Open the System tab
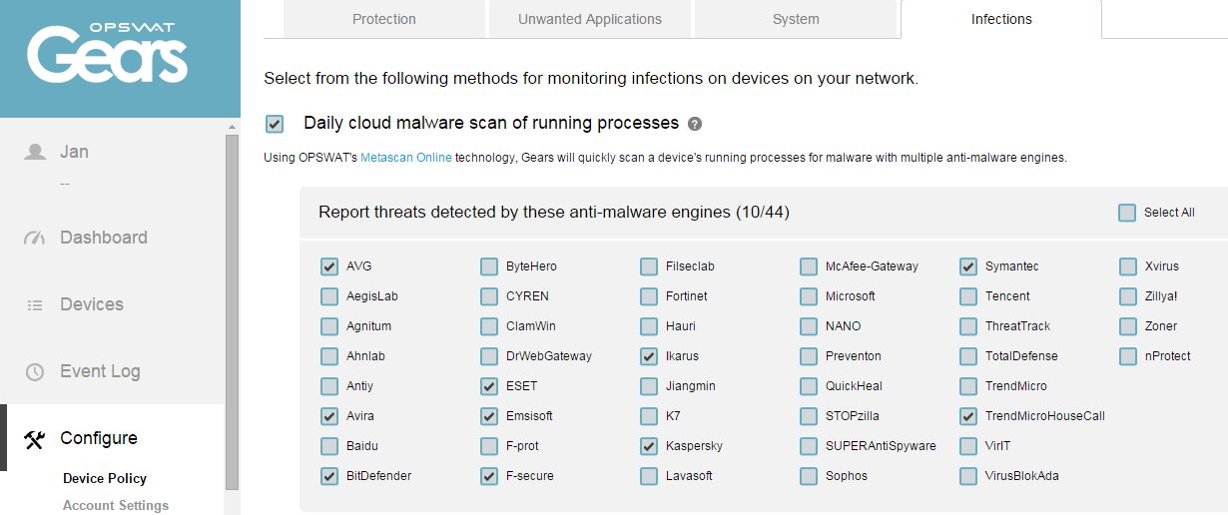 796,19
